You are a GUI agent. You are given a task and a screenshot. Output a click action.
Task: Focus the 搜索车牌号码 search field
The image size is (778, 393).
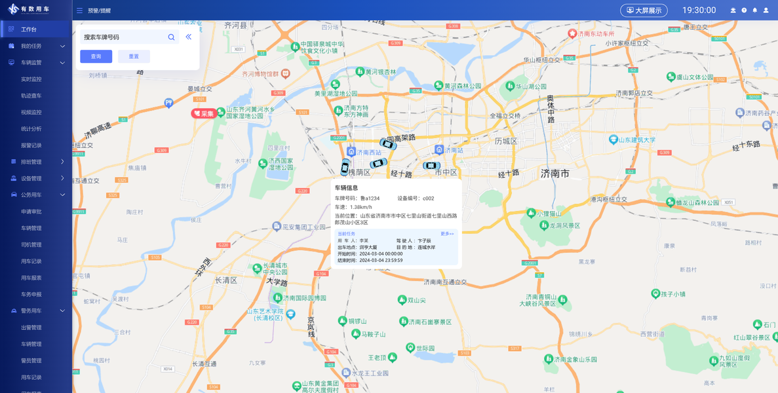click(130, 37)
